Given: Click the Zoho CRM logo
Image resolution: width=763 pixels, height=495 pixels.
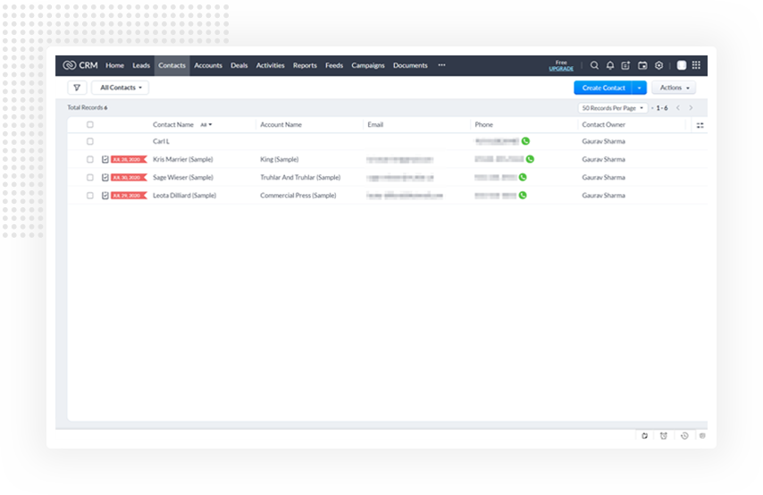Looking at the screenshot, I should coord(80,65).
